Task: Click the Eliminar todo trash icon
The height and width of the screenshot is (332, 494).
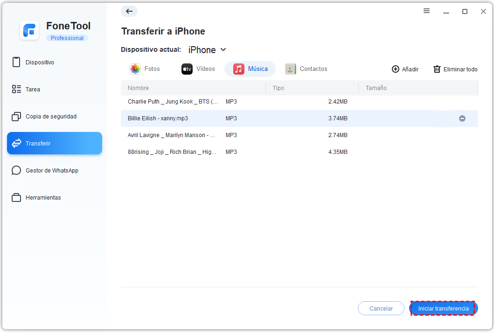Action: [x=437, y=69]
